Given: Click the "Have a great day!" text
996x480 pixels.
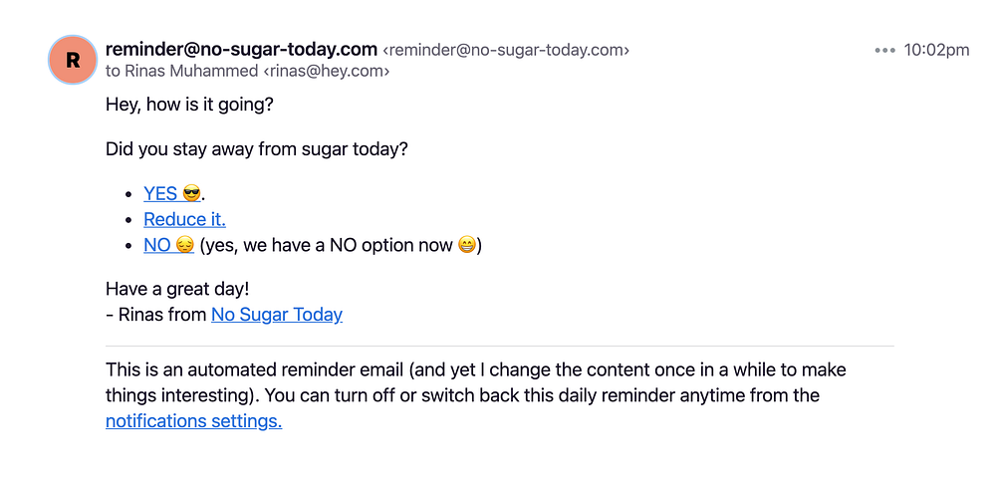Looking at the screenshot, I should tap(177, 290).
